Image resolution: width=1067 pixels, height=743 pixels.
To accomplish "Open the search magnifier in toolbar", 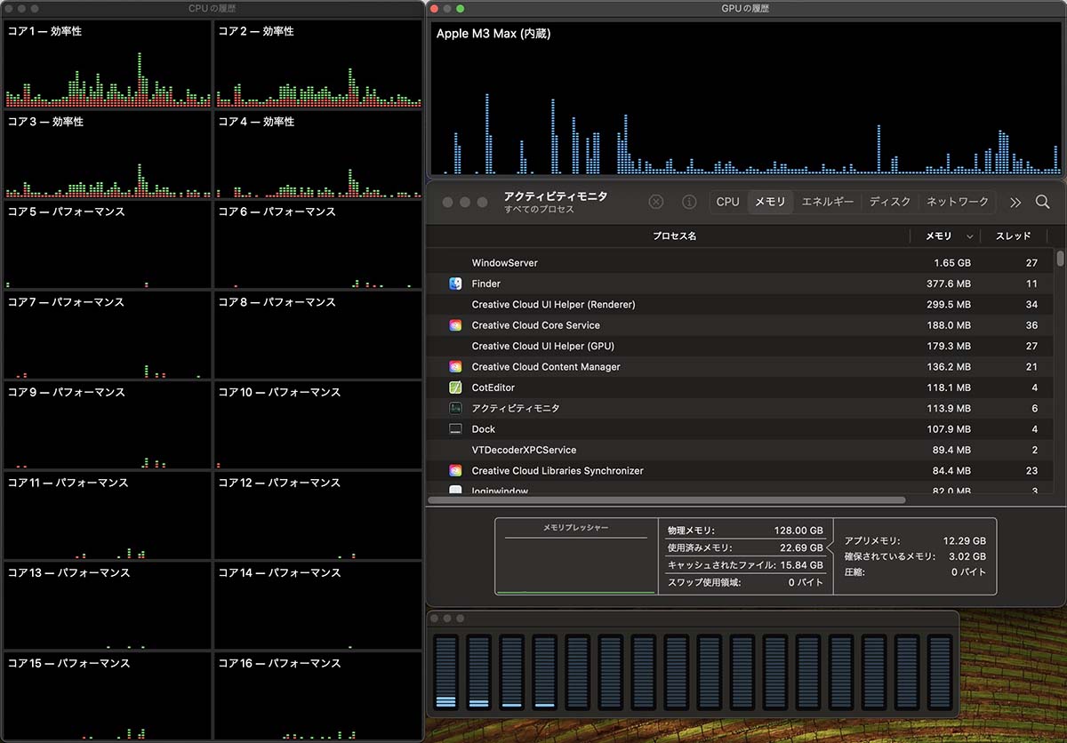I will pyautogui.click(x=1042, y=202).
